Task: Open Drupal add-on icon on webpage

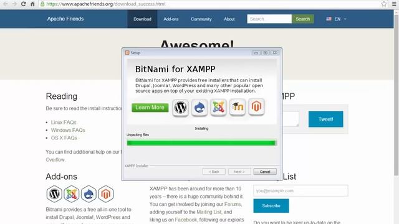Action: click(x=89, y=194)
